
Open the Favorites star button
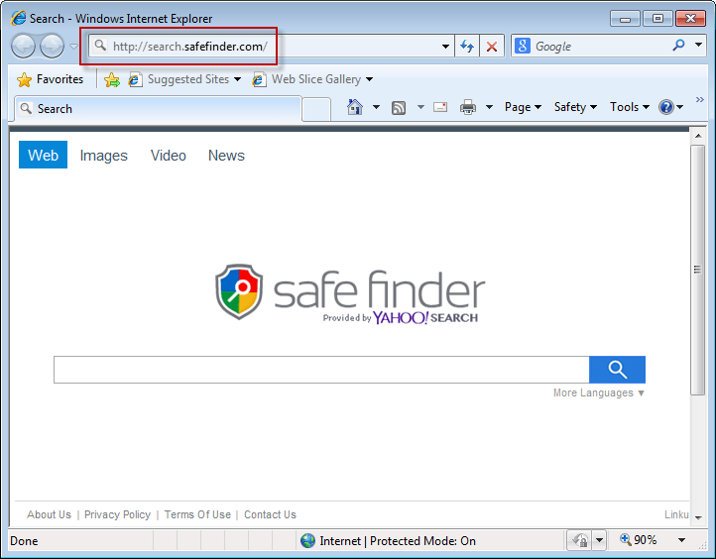(x=50, y=79)
